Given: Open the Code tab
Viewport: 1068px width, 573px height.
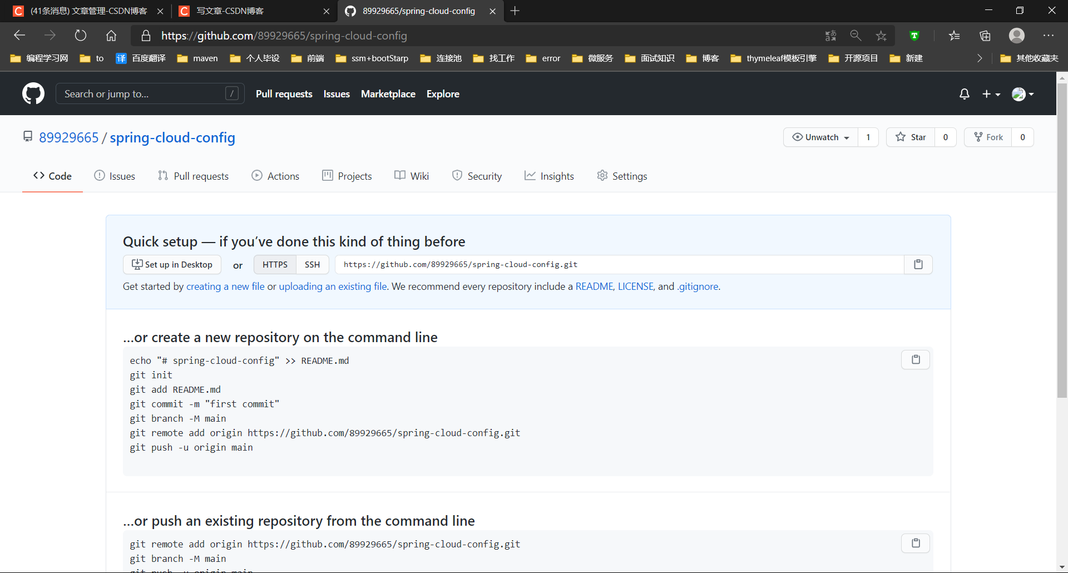Looking at the screenshot, I should point(52,176).
